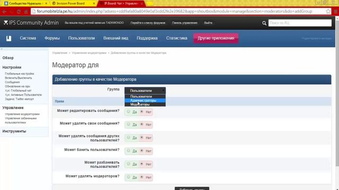Choose Пользователи in the open group list
This screenshot has width=339, height=190.
click(145, 97)
